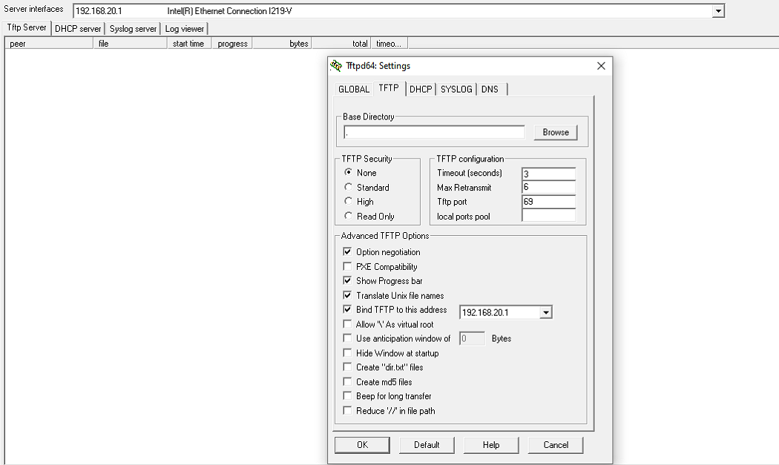Click the Browse button for Base Directory
The width and height of the screenshot is (779, 465).
point(555,133)
